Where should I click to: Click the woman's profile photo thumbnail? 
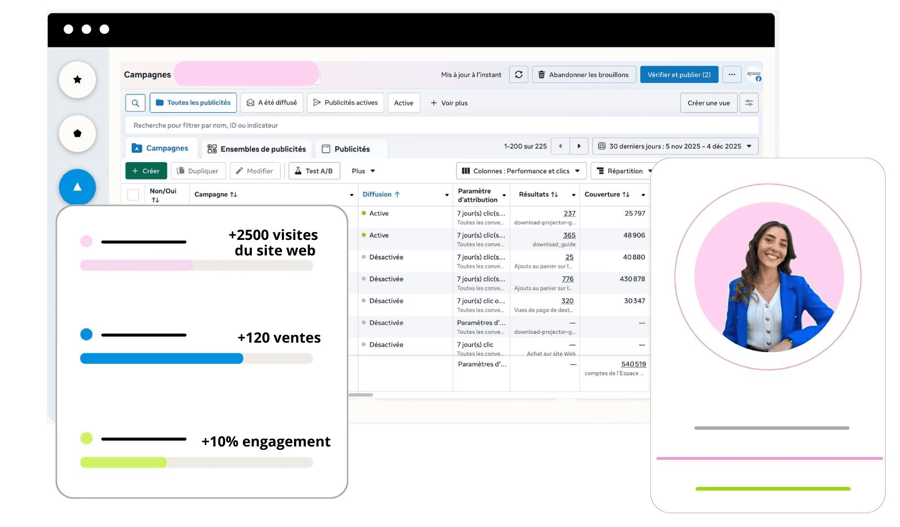point(768,277)
